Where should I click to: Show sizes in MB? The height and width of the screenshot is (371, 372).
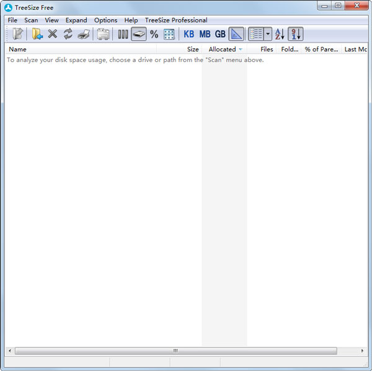coord(205,34)
